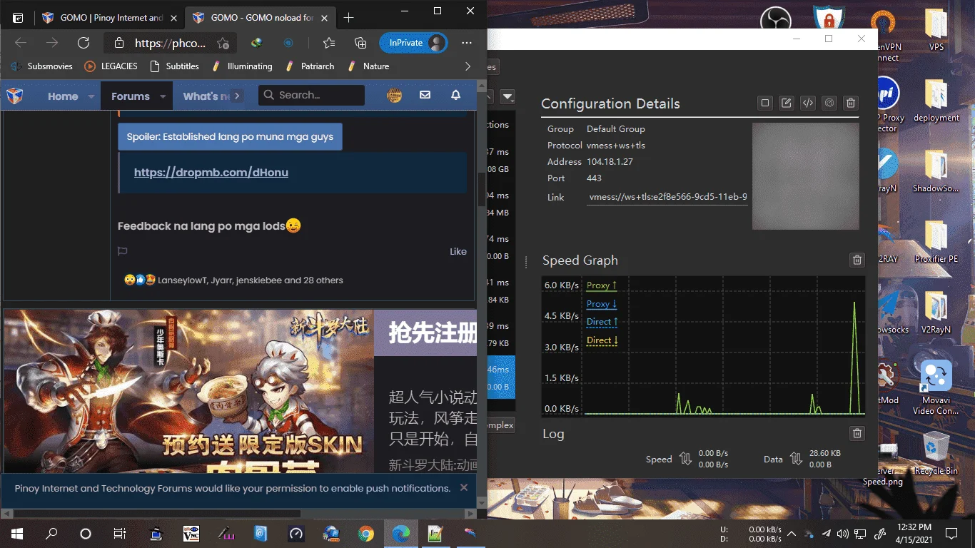Open Edge settings and more ellipsis menu
Screen dimensions: 975x548
coord(467,43)
